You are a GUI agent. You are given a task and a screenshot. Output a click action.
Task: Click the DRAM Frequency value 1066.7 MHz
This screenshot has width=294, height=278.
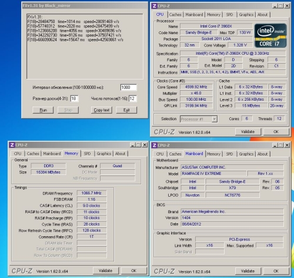coord(92,193)
